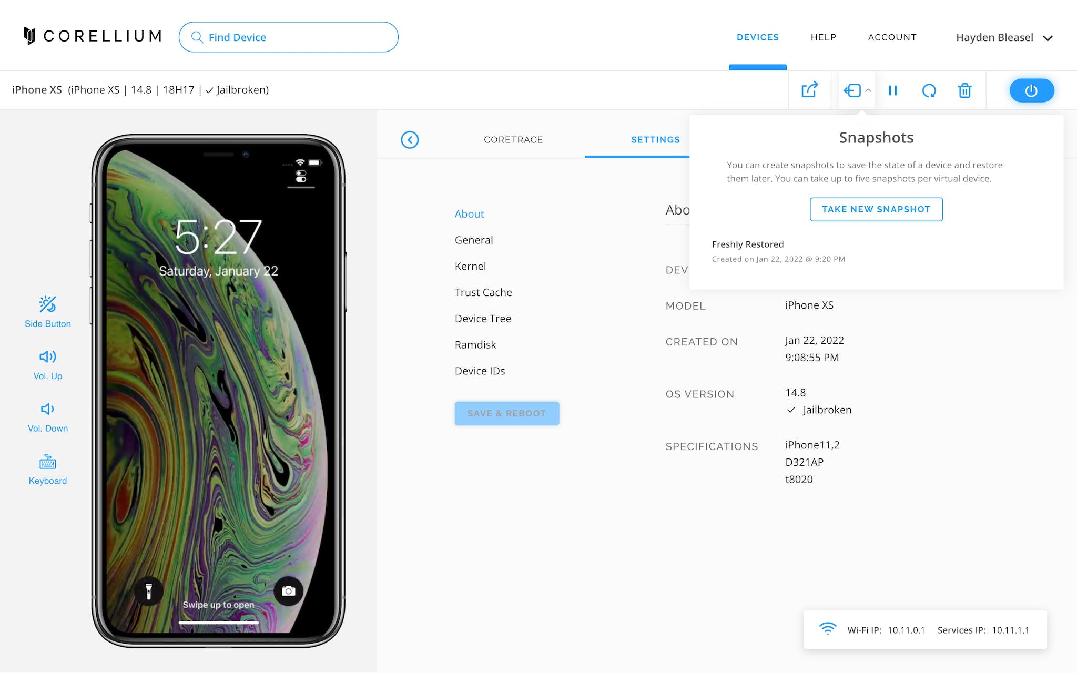Click the Vol. Up icon
Image resolution: width=1077 pixels, height=673 pixels.
point(48,357)
